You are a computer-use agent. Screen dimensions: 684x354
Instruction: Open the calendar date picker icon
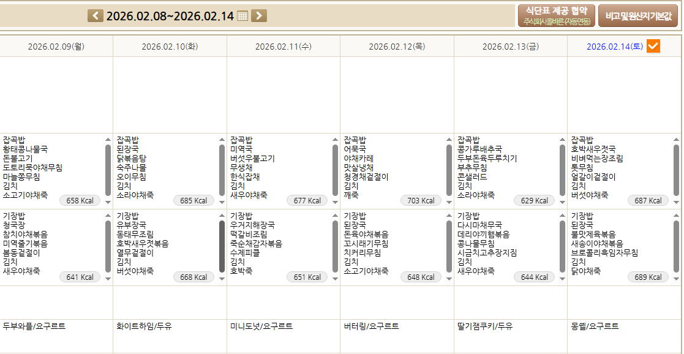click(242, 16)
